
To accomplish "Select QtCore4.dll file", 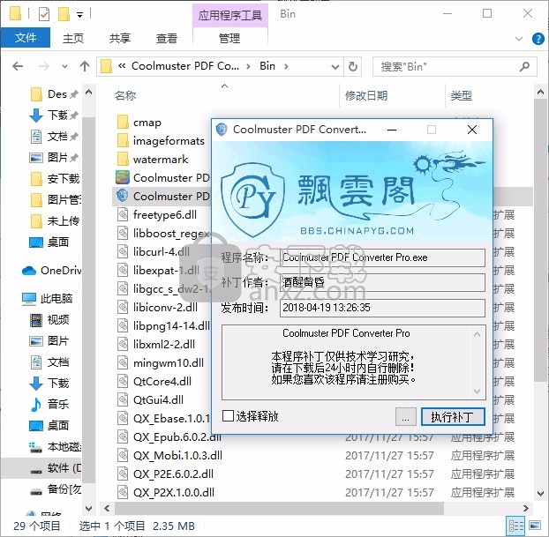I will 162,381.
